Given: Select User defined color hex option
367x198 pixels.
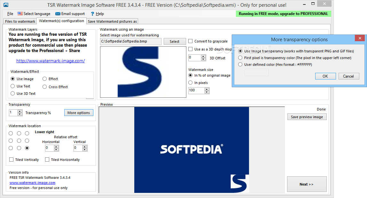Looking at the screenshot, I should 240,65.
